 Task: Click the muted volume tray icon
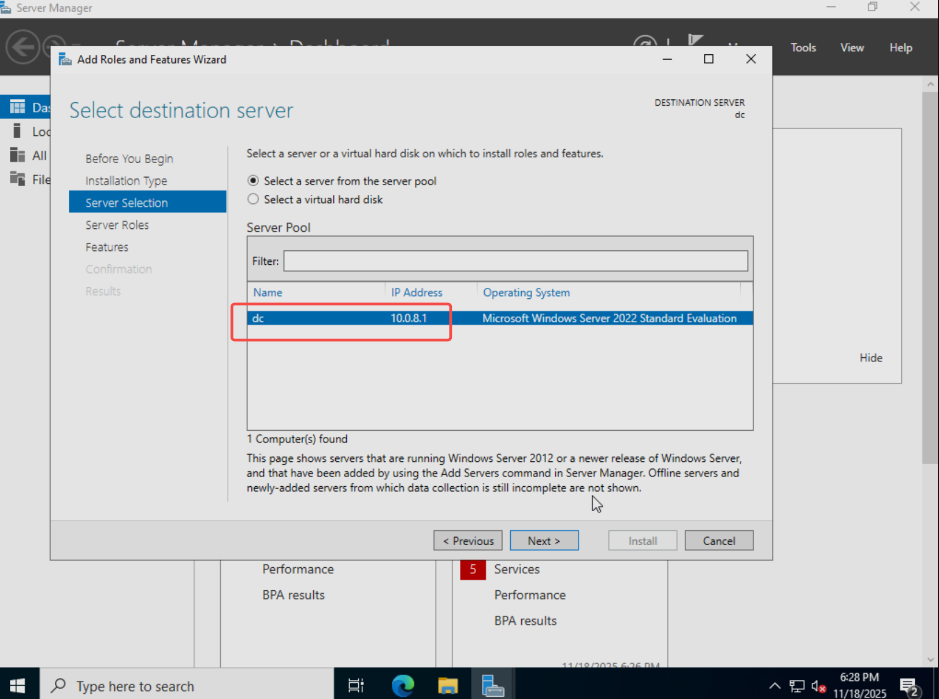(818, 686)
